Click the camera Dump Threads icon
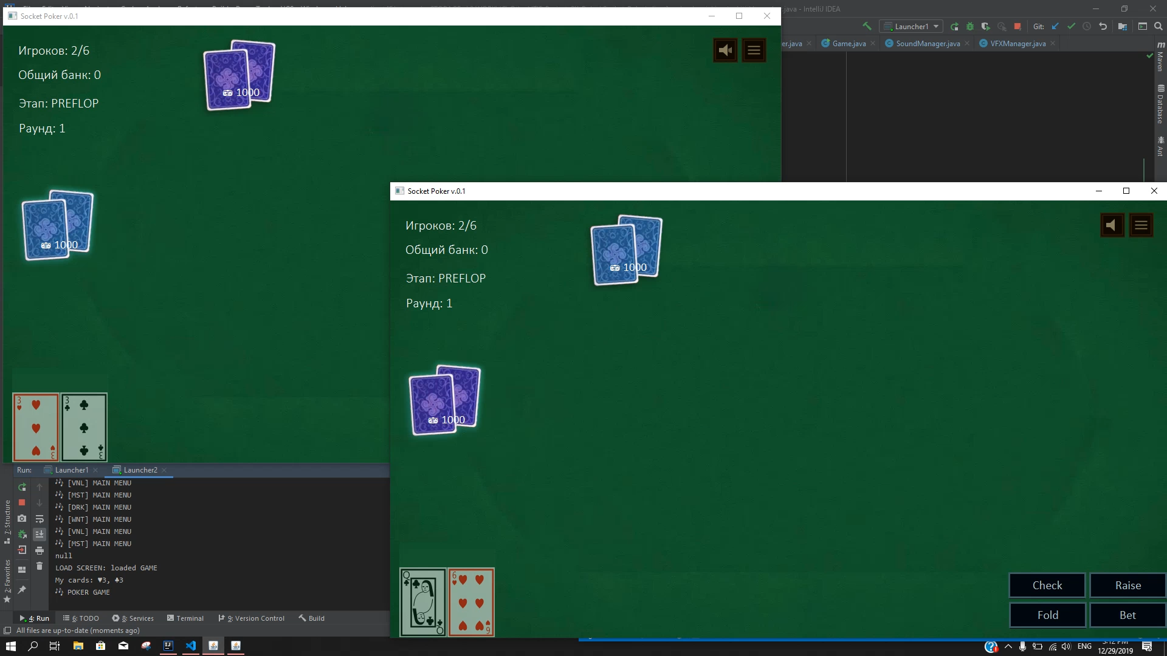Screen dimensions: 1167x656 click(22, 518)
